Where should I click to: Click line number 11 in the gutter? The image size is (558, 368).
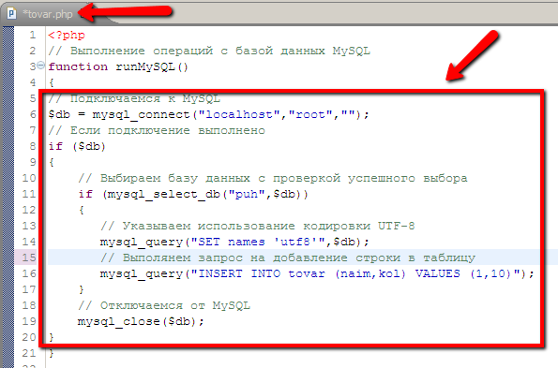pos(29,194)
